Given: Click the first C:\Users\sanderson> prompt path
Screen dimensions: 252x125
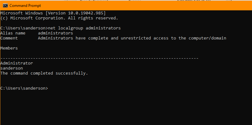Looking at the screenshot, I should tap(24, 28).
